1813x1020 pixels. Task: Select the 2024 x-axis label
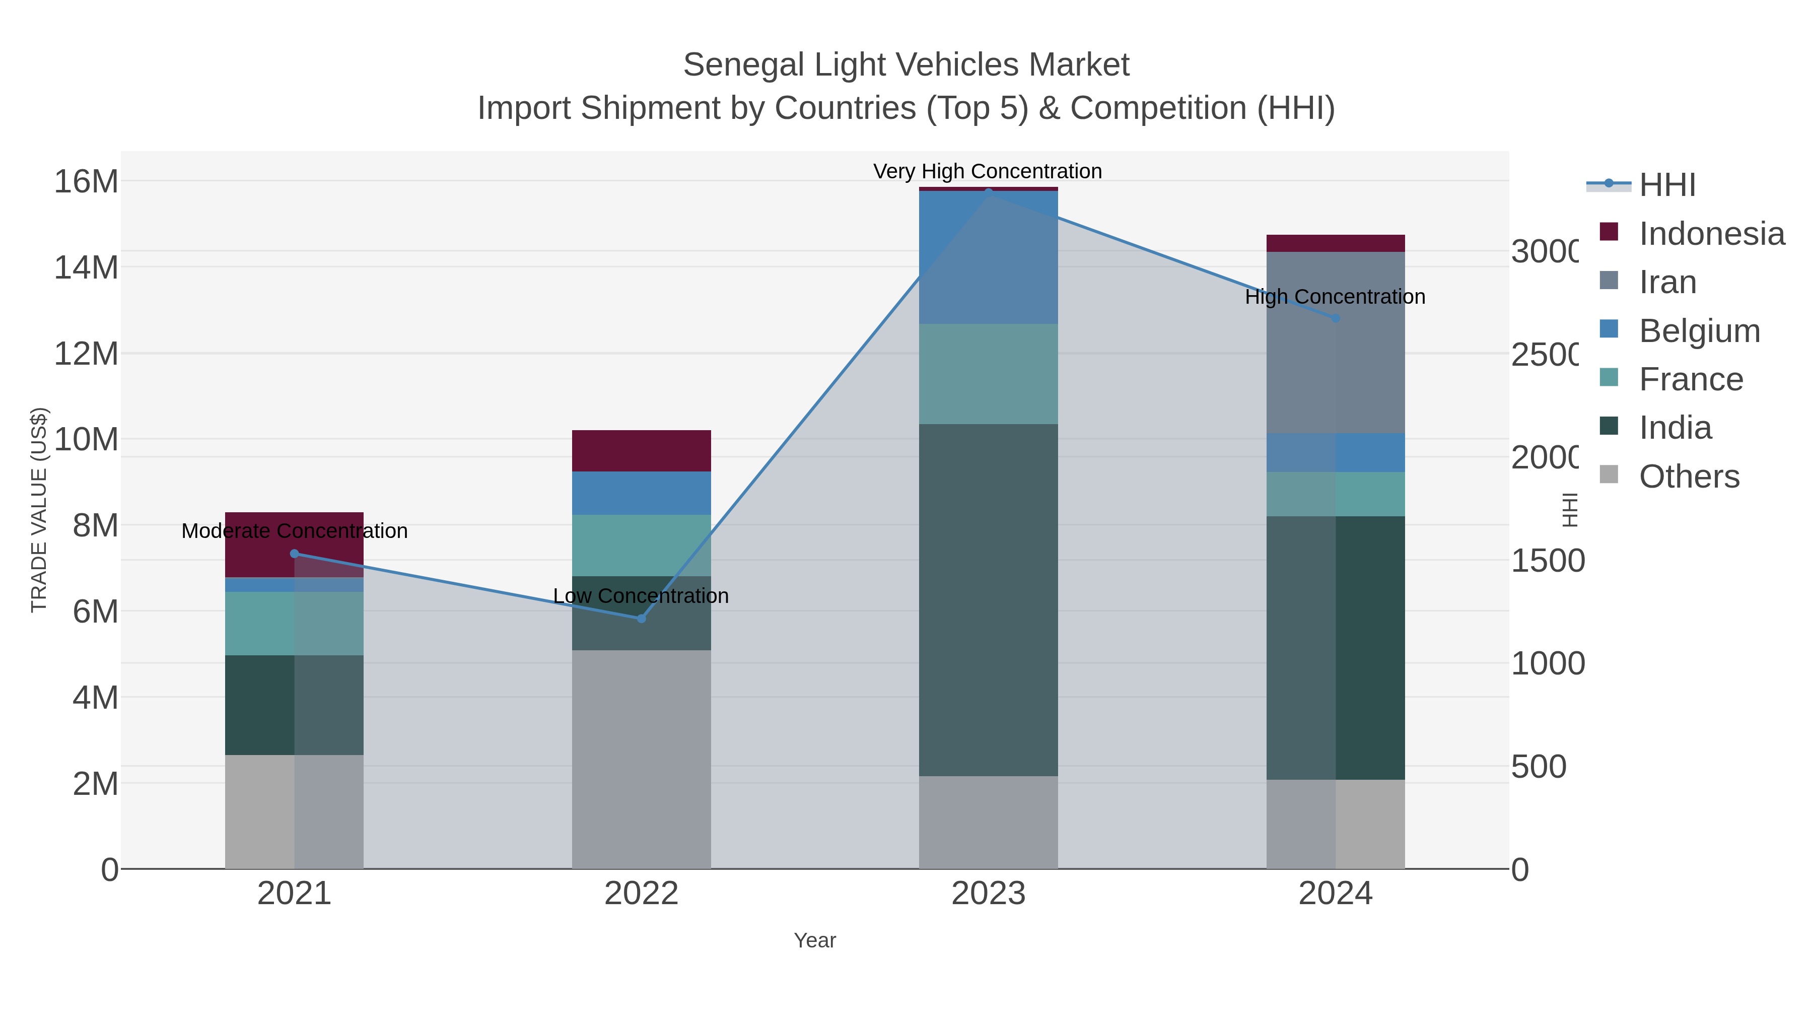[1336, 894]
